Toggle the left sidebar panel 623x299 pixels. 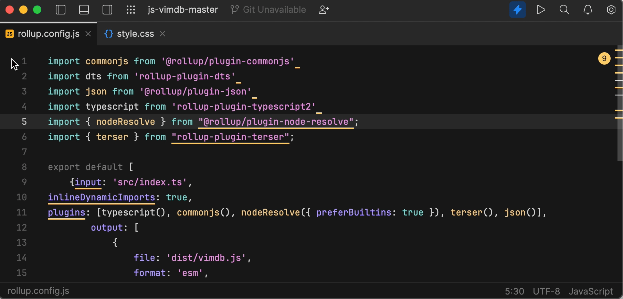[61, 10]
